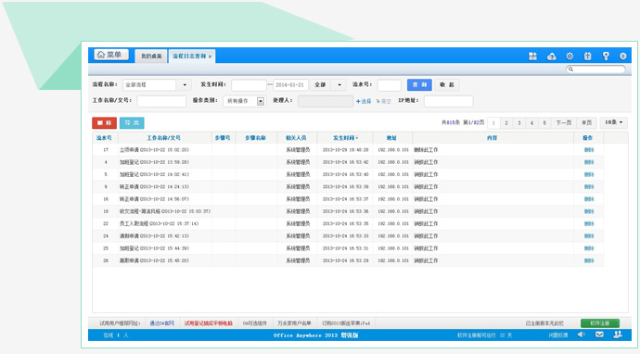Image resolution: width=640 pixels, height=354 pixels.
Task: Close the 流程日志查询 tab with its x
Action: (x=210, y=57)
